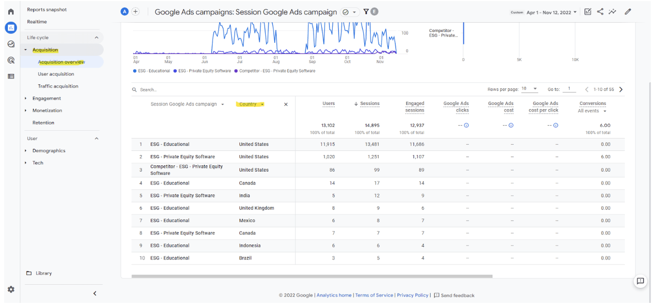The width and height of the screenshot is (653, 307).
Task: Click Send feedback in the footer
Action: 454,295
